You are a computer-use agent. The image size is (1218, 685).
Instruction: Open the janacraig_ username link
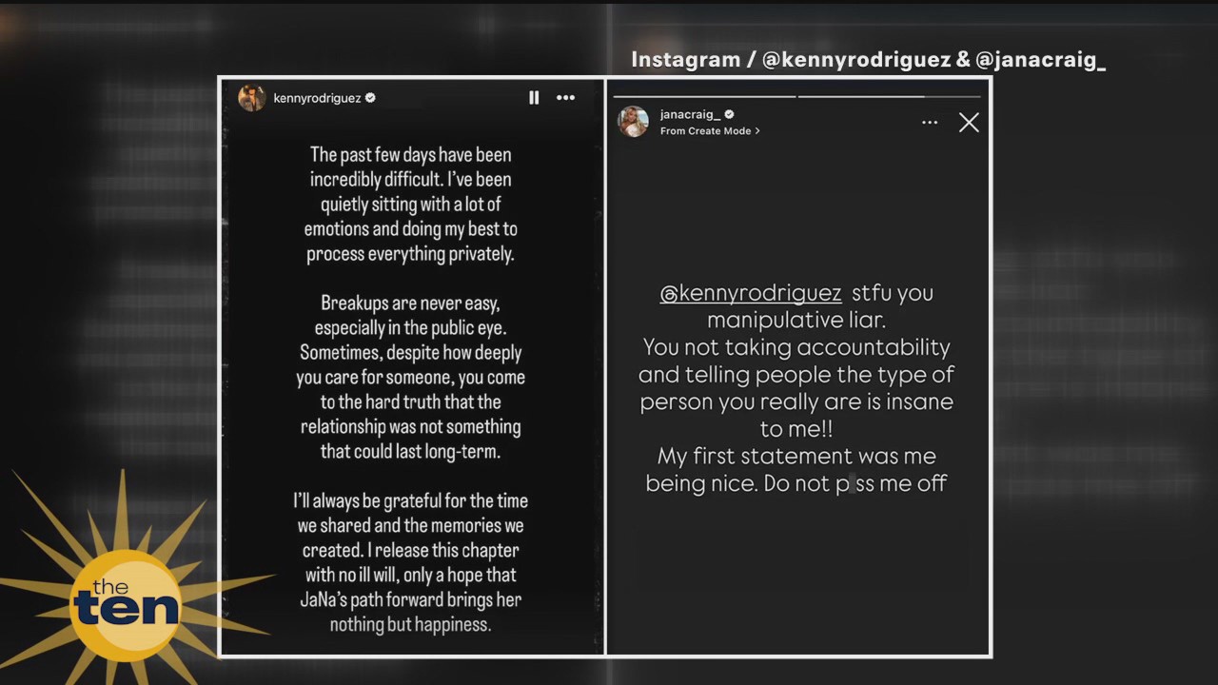(690, 114)
